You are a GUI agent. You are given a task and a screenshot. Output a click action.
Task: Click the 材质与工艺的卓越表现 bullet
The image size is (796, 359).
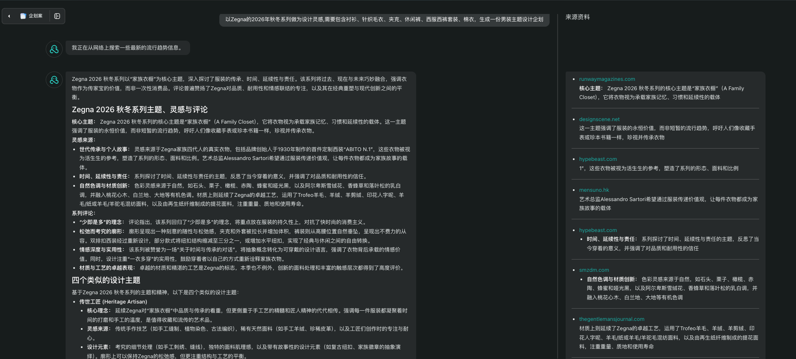pos(243,268)
